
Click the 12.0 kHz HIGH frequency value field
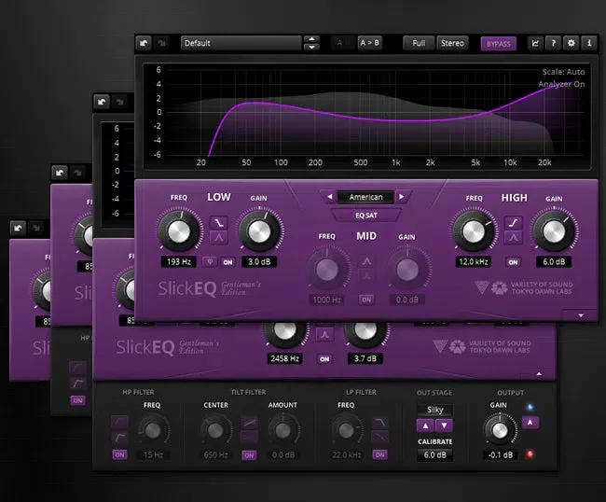coord(474,262)
